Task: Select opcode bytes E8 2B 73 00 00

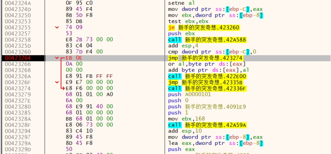Action: pyautogui.click(x=89, y=40)
